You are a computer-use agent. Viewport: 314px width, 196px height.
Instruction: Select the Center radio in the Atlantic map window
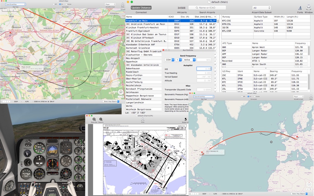tap(254, 97)
